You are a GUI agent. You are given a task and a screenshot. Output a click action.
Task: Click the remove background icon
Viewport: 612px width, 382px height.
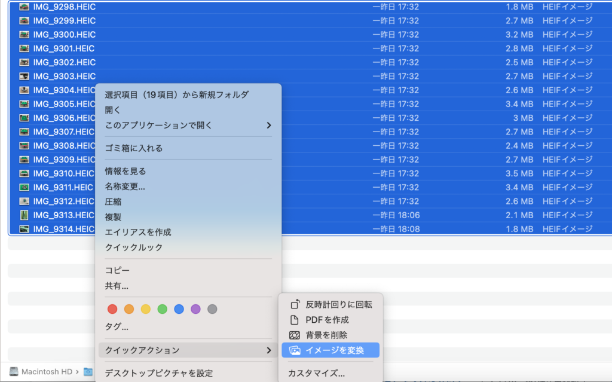coord(294,335)
